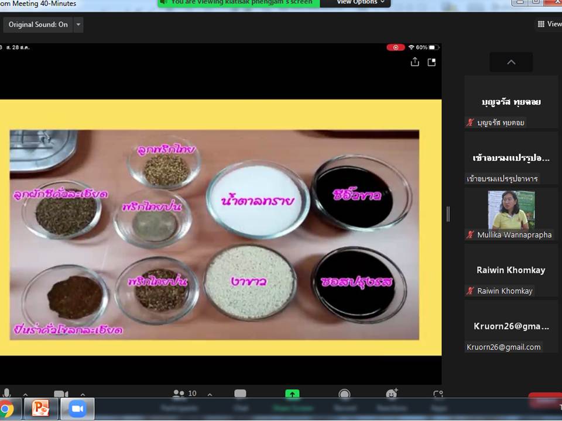Toggle the microphone mute icon
The width and height of the screenshot is (562, 421).
(x=6, y=393)
